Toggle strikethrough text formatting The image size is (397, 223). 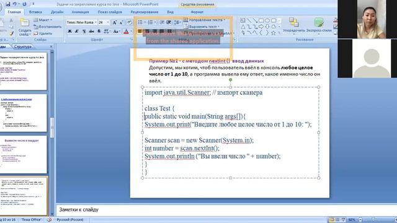tap(91, 31)
